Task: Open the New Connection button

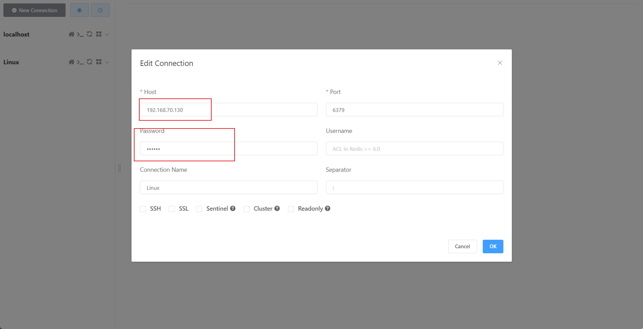Action: 34,10
